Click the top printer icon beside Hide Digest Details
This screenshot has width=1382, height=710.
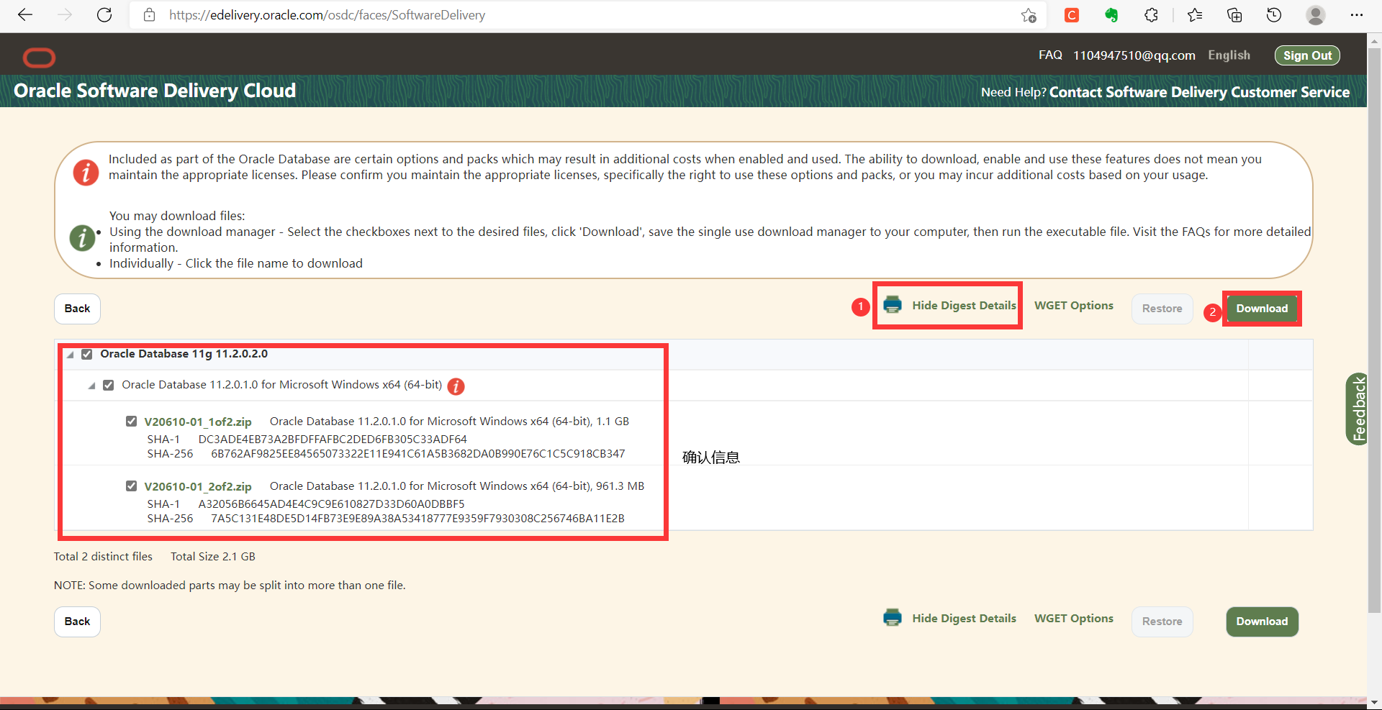click(893, 305)
